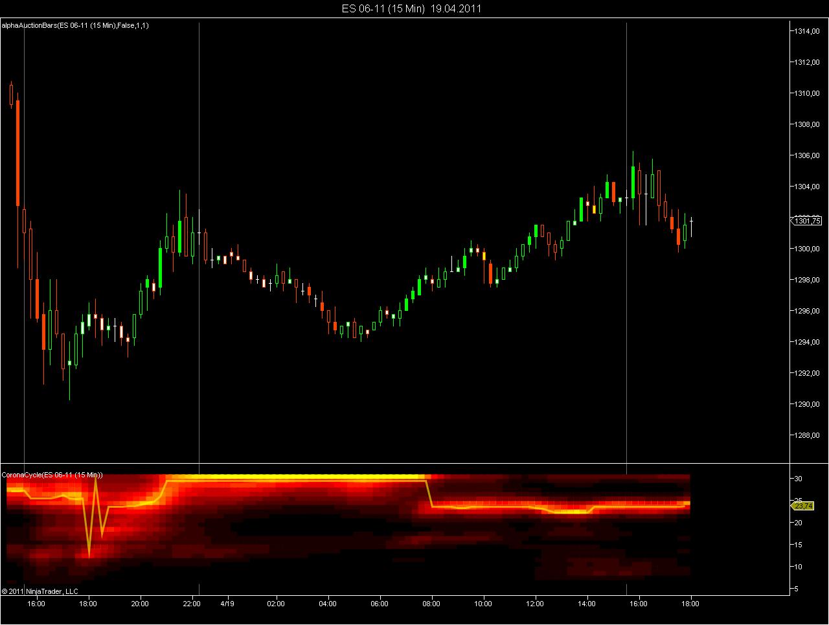Select the 1300,00 price level label

coord(808,249)
